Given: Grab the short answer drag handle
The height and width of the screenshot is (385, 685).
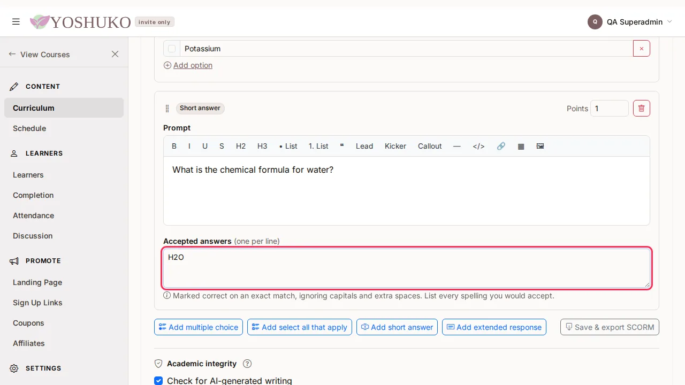Looking at the screenshot, I should (x=168, y=109).
